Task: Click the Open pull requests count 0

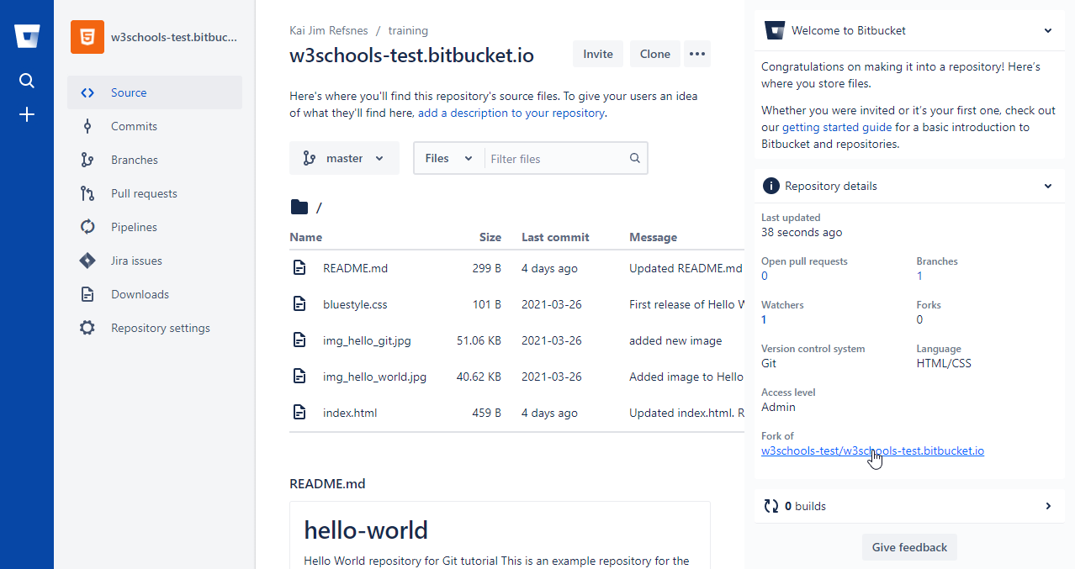Action: [x=764, y=276]
